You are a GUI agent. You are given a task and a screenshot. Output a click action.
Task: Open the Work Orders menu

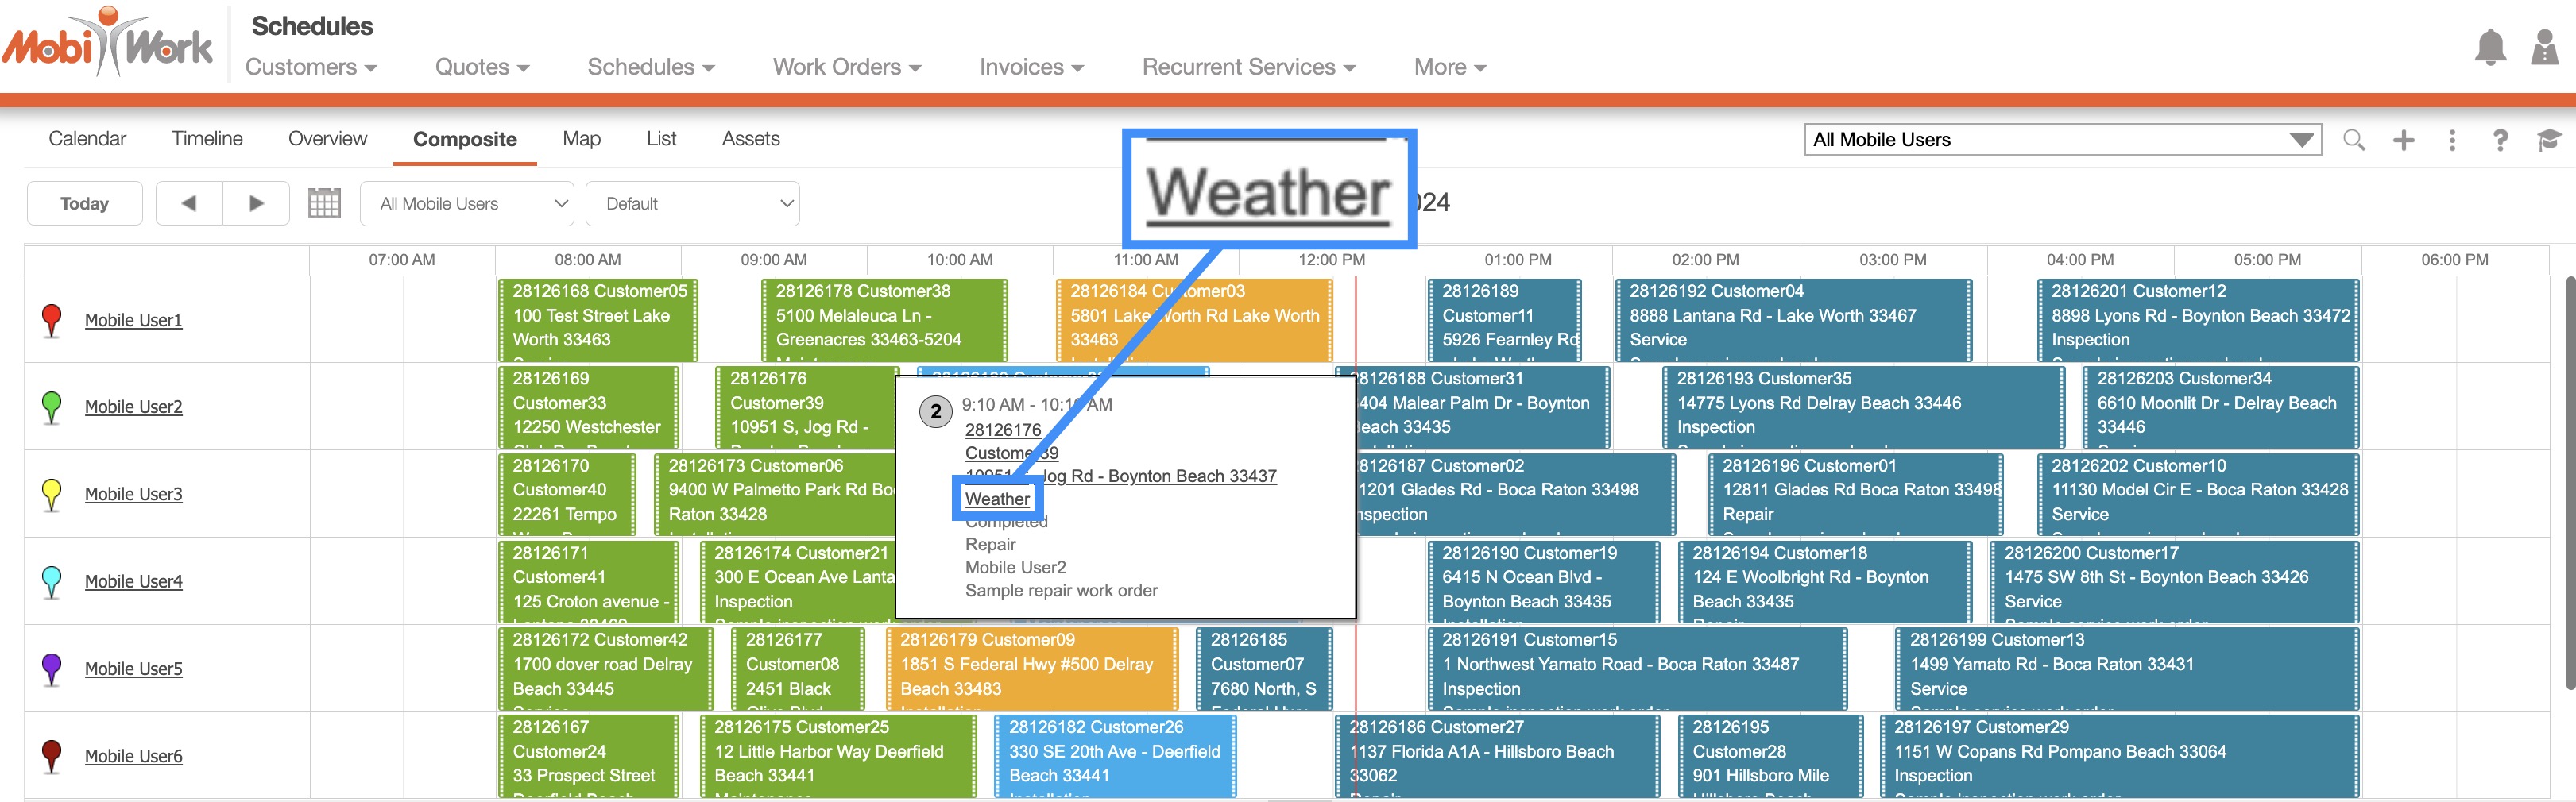pos(846,67)
